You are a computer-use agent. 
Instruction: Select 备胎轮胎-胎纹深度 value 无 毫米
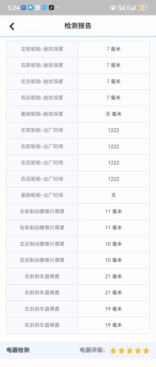(x=114, y=114)
